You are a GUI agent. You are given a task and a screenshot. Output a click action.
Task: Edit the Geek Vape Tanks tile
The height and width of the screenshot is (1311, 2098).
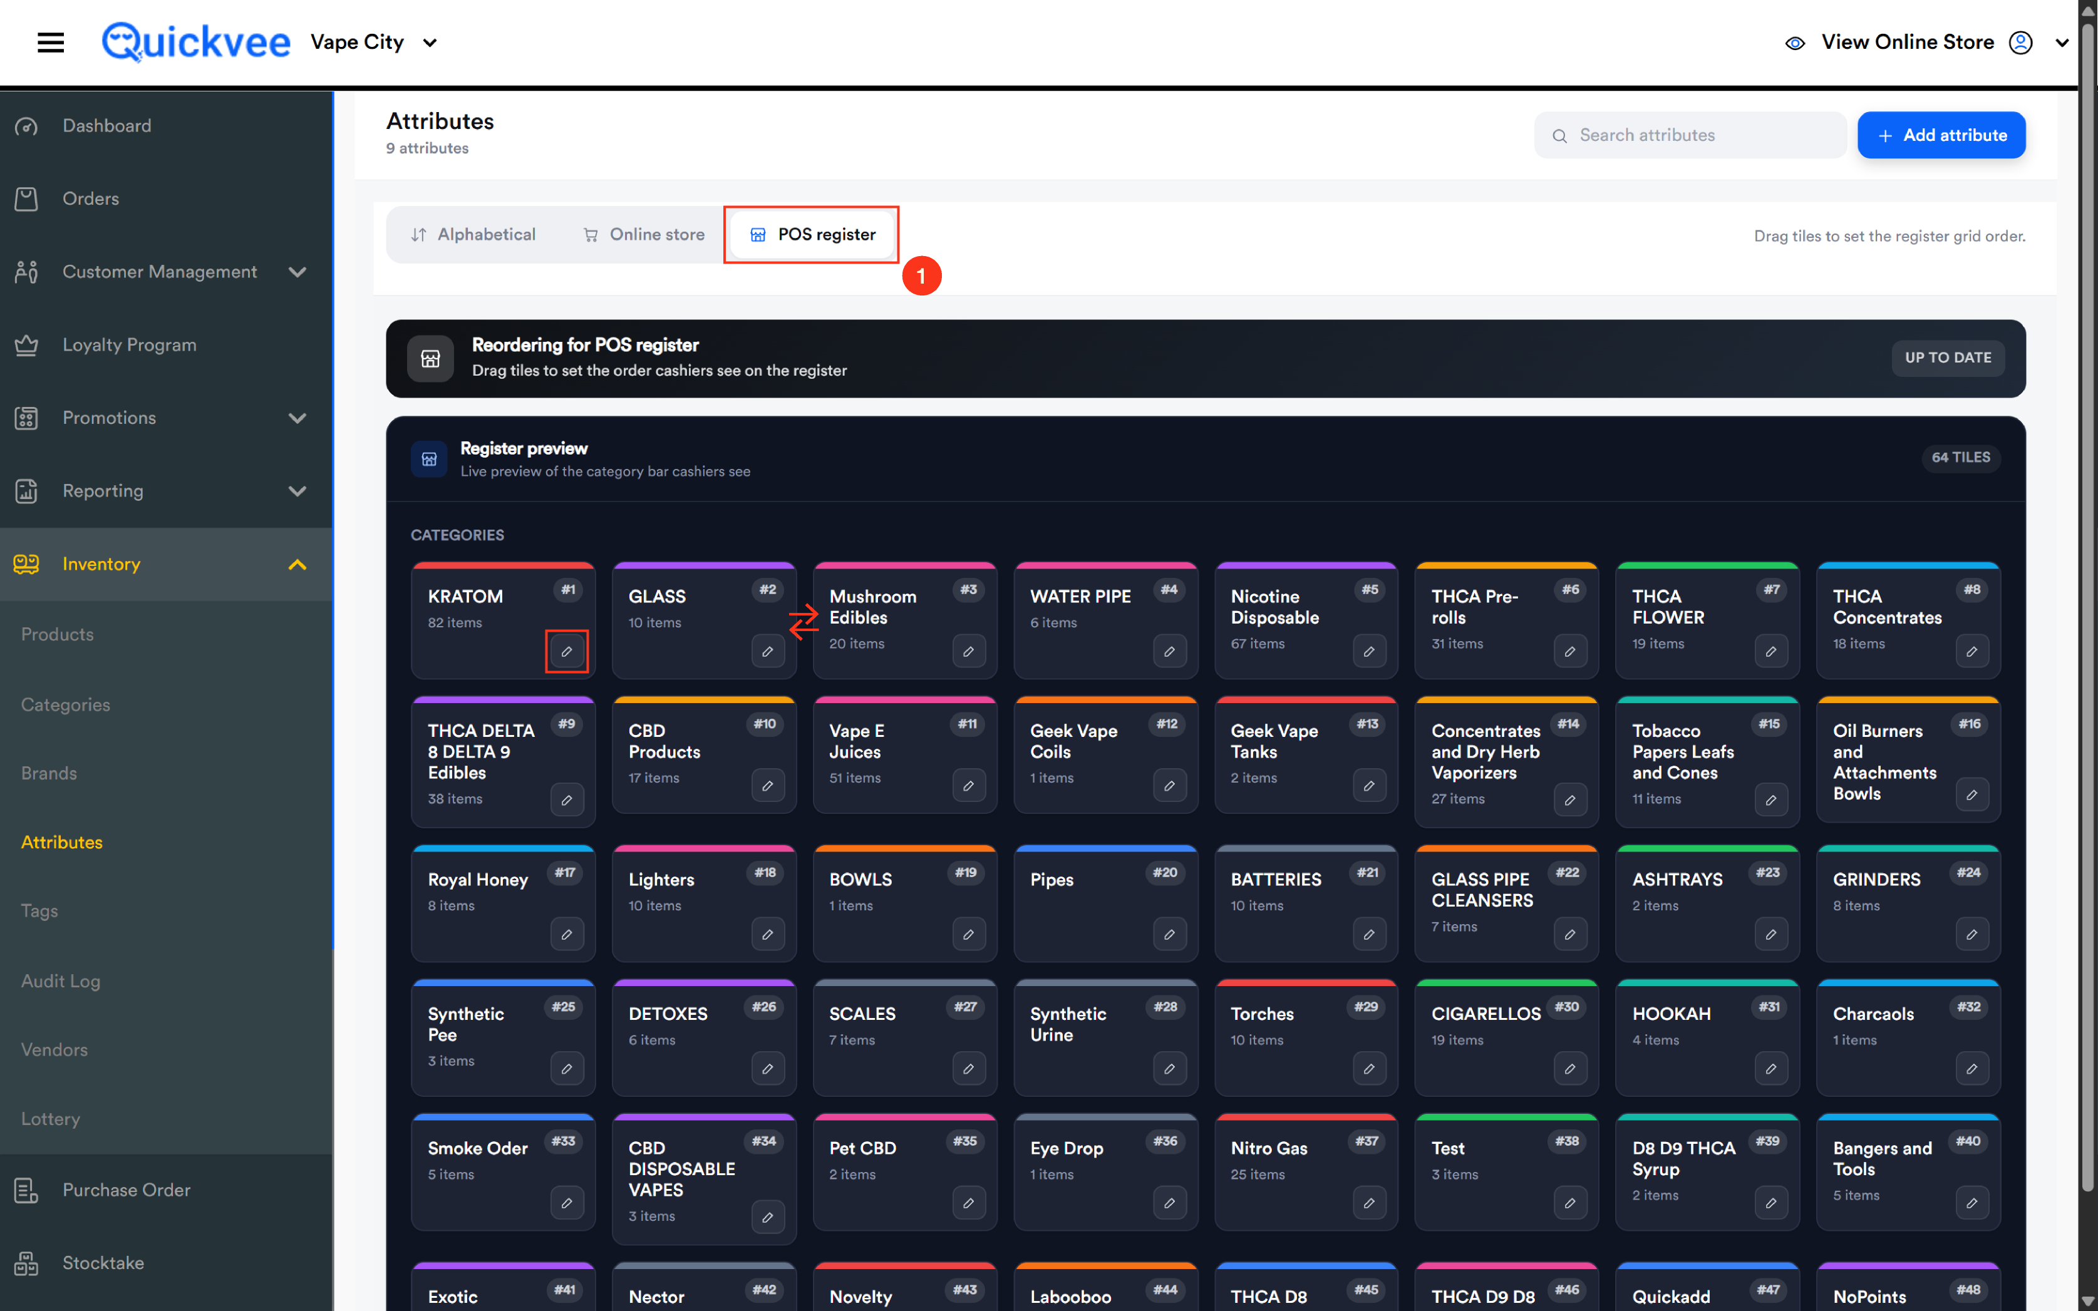1368,786
